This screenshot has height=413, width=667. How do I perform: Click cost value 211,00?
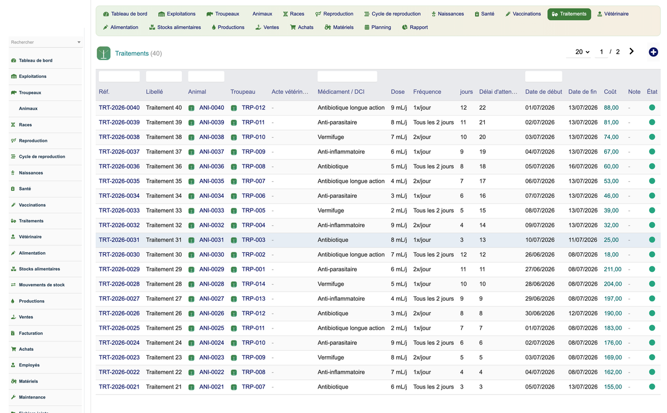click(x=613, y=269)
